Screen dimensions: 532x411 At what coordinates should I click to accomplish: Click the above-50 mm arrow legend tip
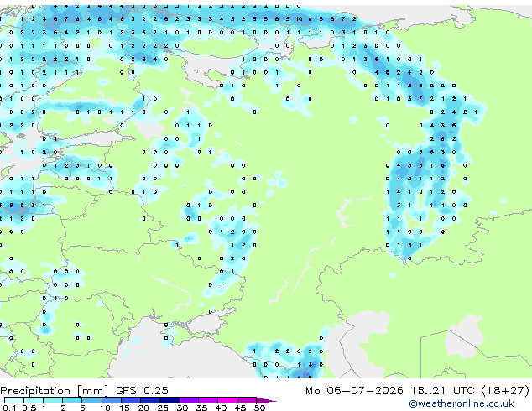click(x=266, y=400)
